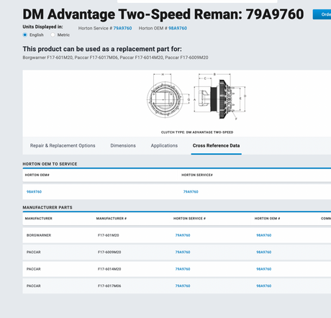Switch to the Dimensions tab
This screenshot has height=318, width=331.
(x=123, y=145)
